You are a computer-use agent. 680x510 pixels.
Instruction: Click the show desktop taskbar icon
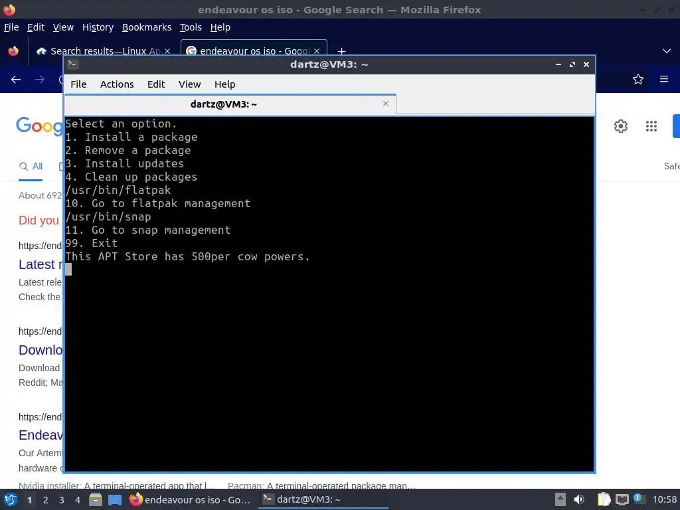tap(115, 499)
